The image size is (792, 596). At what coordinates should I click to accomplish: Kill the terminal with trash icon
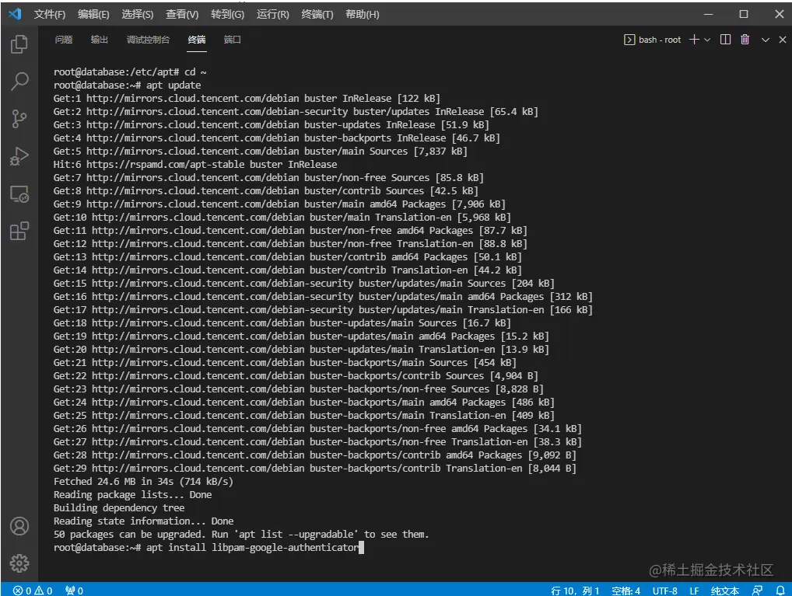click(x=745, y=40)
